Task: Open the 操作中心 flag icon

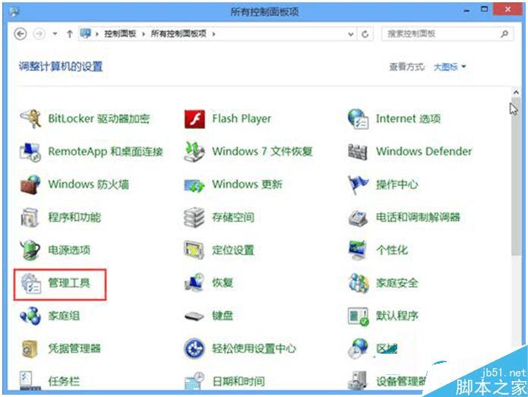Action: pos(358,184)
